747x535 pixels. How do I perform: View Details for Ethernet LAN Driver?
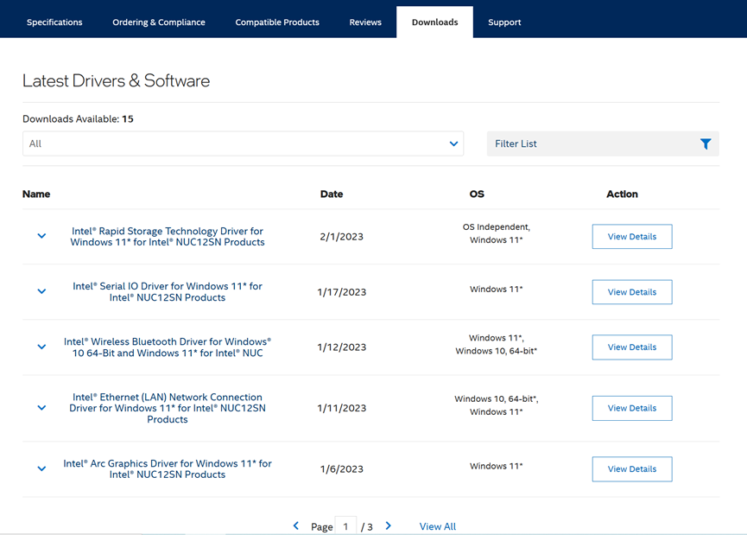632,408
